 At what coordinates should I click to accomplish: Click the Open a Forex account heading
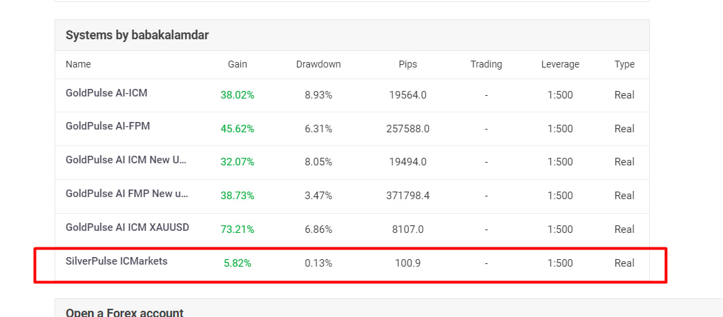pyautogui.click(x=124, y=312)
